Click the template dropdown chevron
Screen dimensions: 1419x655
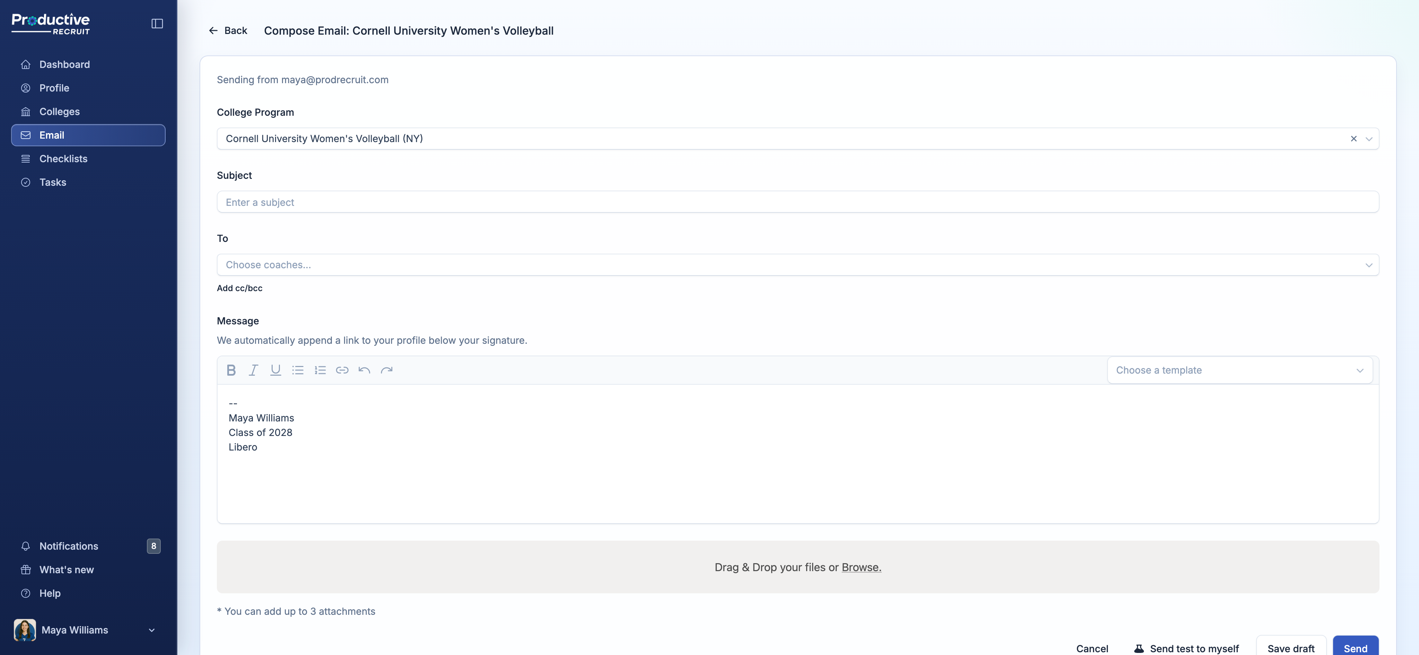point(1360,371)
